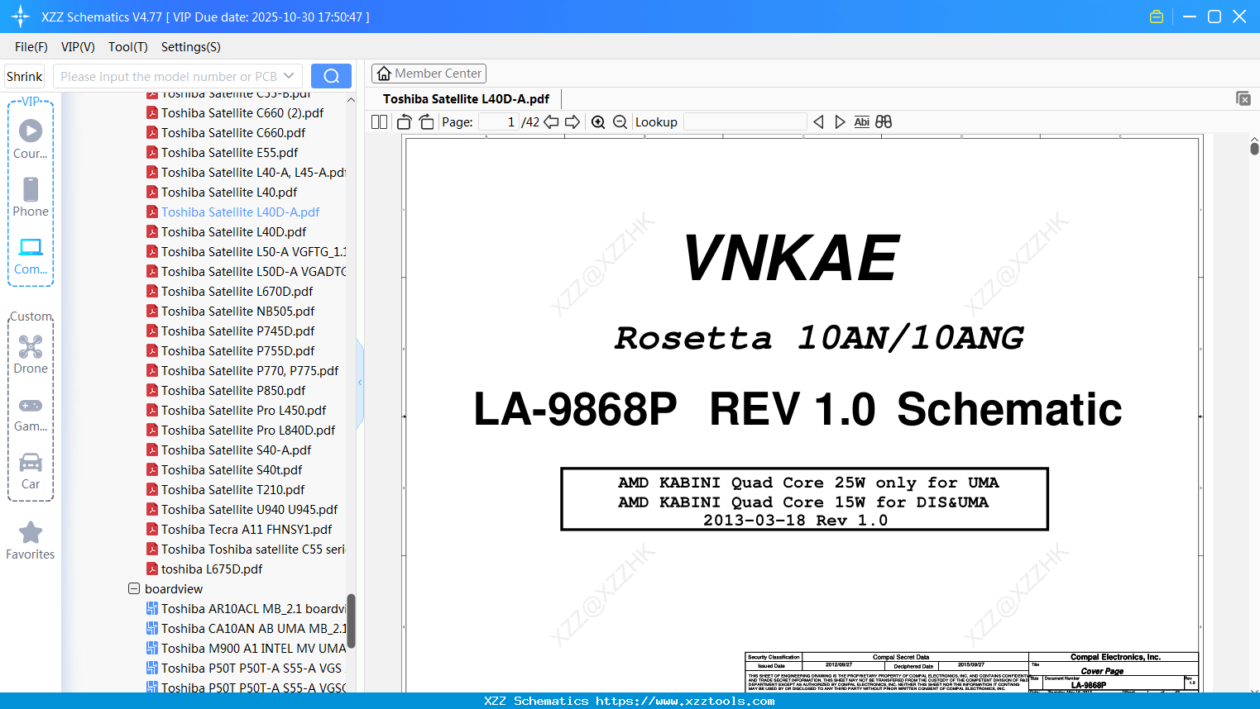Rotate the page clockwise

pyautogui.click(x=426, y=122)
